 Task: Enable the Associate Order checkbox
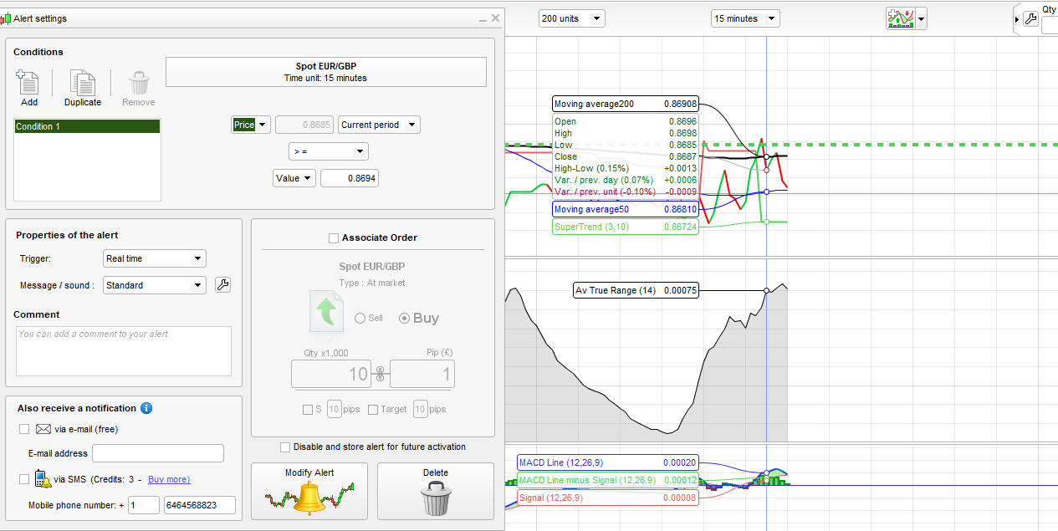335,238
